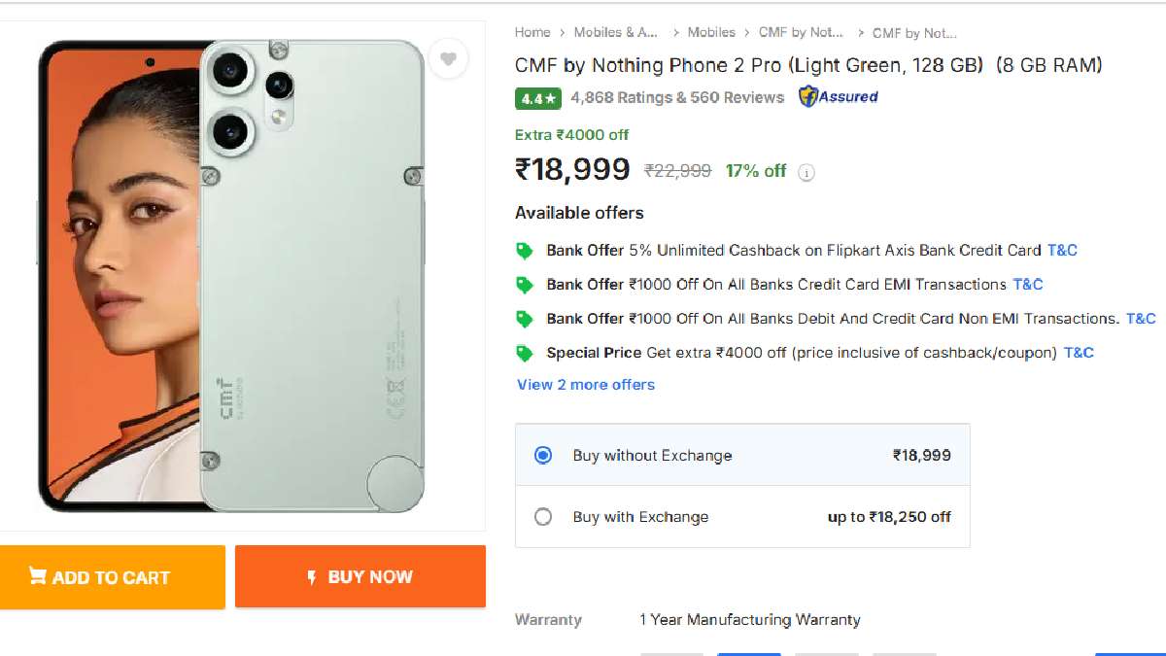
Task: Click the Non EMI offer tag icon
Action: coord(525,319)
